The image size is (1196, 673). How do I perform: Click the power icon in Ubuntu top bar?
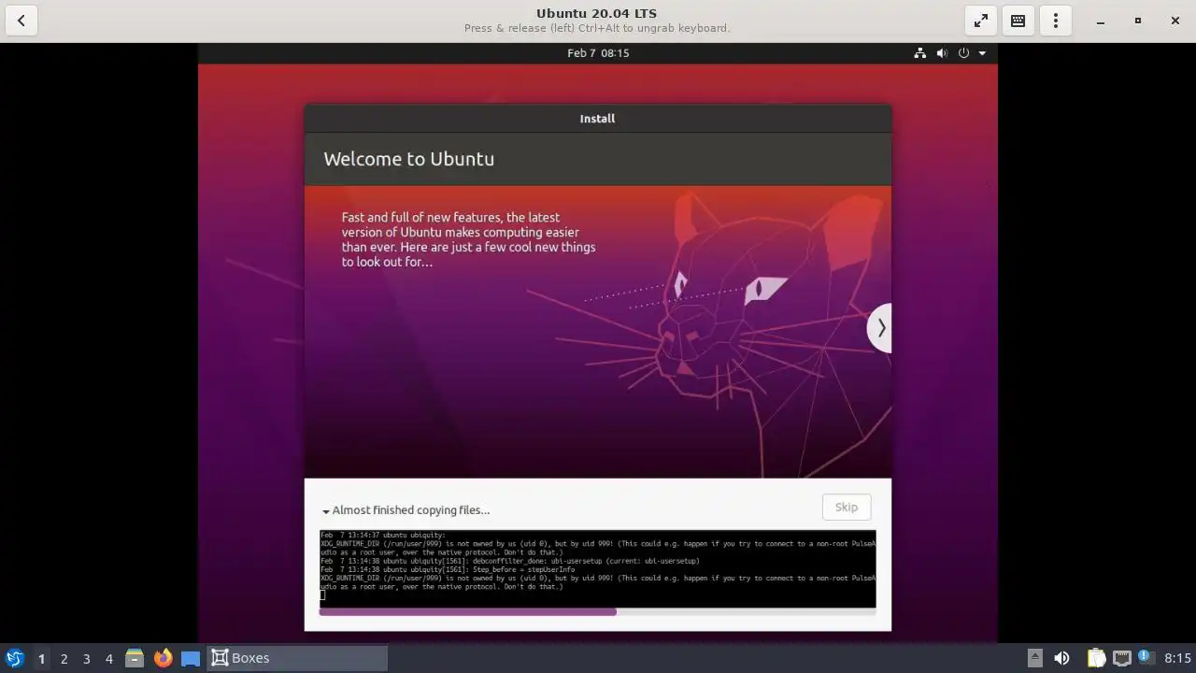(963, 53)
